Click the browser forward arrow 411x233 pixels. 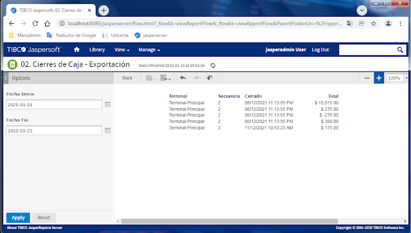(23, 23)
